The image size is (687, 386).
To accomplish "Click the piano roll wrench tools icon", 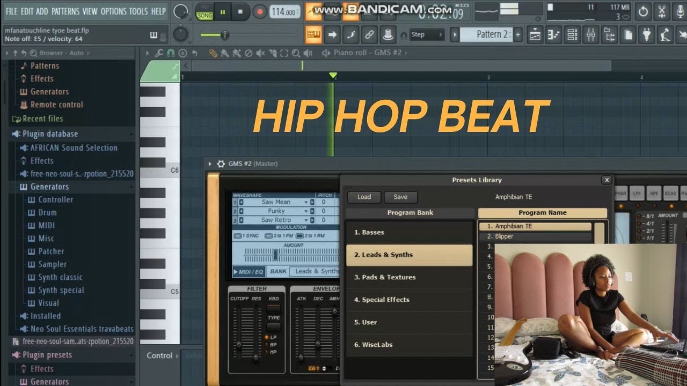I will 159,53.
